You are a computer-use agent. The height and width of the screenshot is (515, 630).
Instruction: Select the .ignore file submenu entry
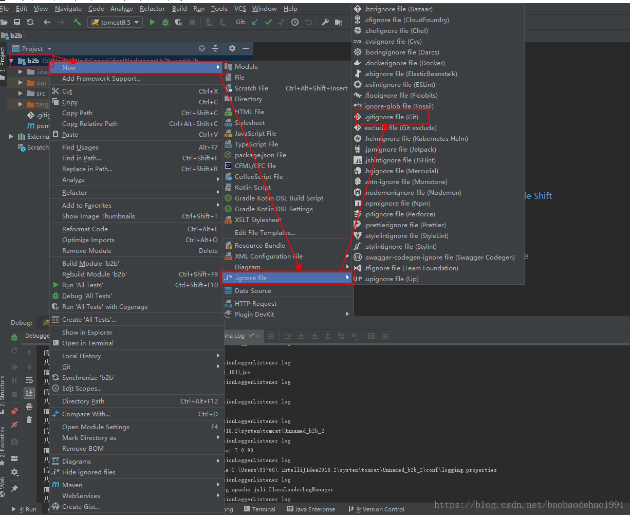tap(288, 278)
